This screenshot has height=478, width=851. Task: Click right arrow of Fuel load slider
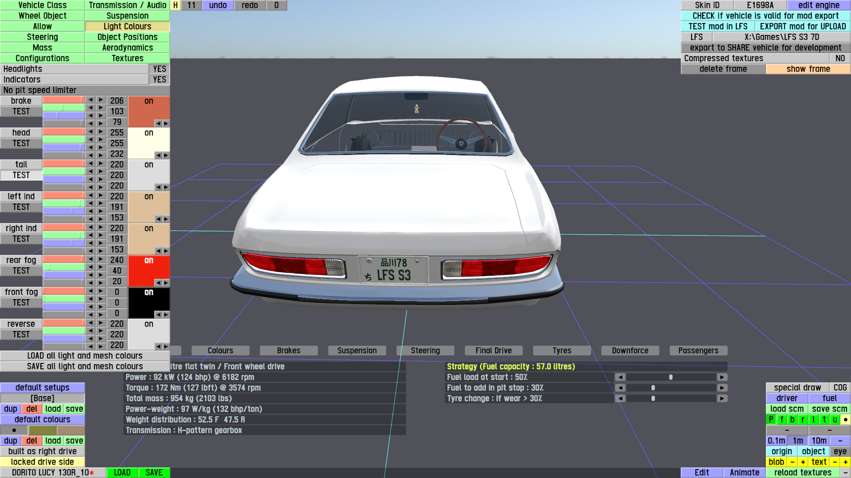click(722, 377)
